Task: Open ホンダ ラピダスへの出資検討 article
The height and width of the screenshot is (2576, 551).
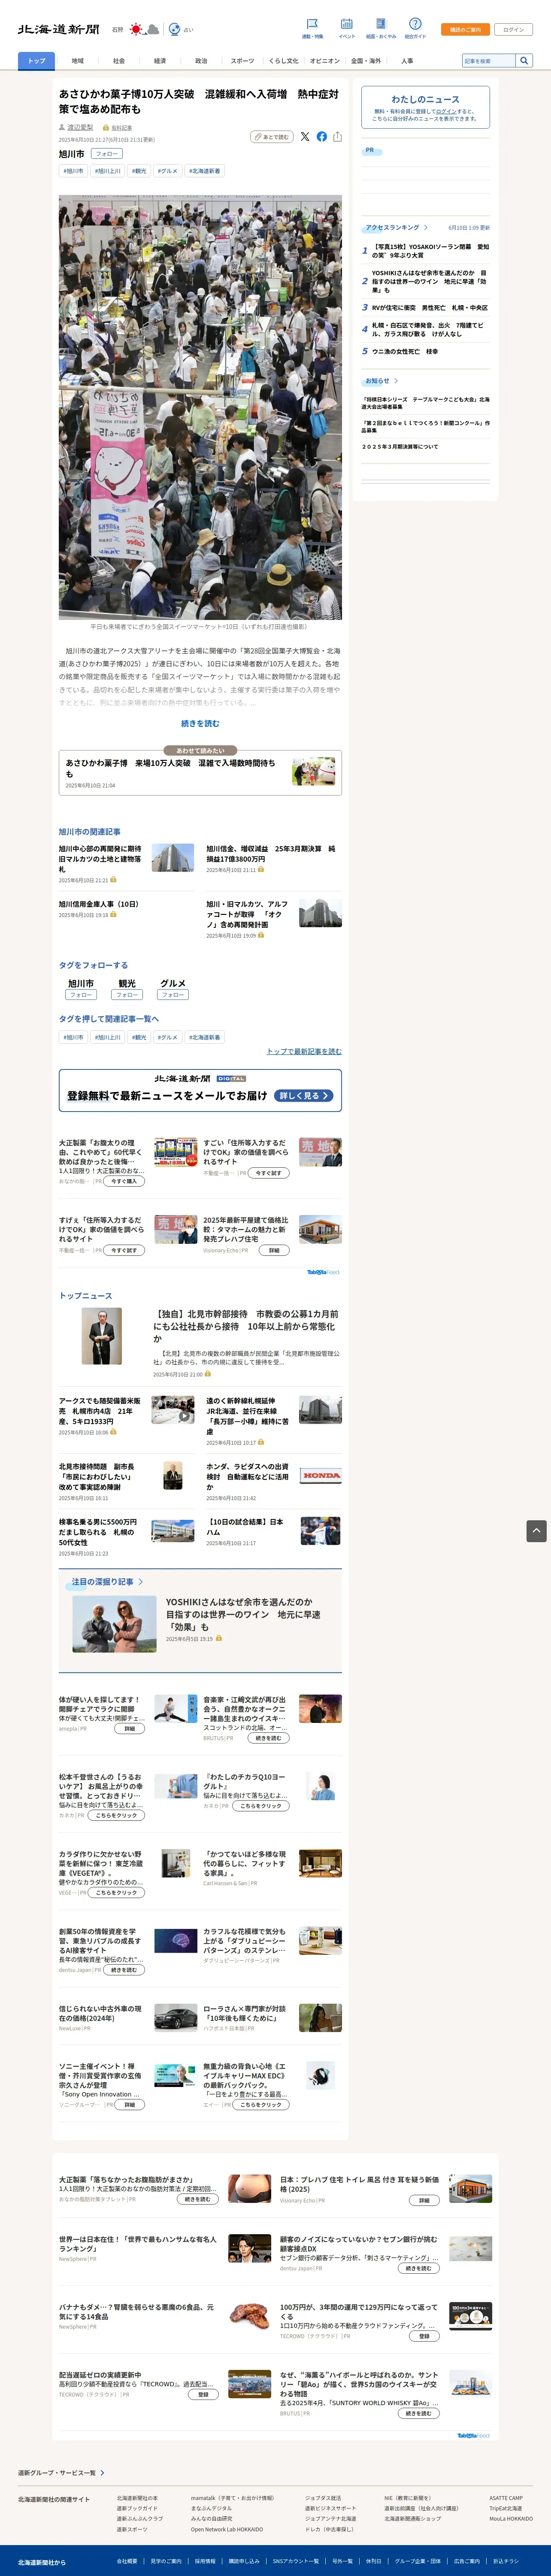Action: pyautogui.click(x=248, y=1476)
